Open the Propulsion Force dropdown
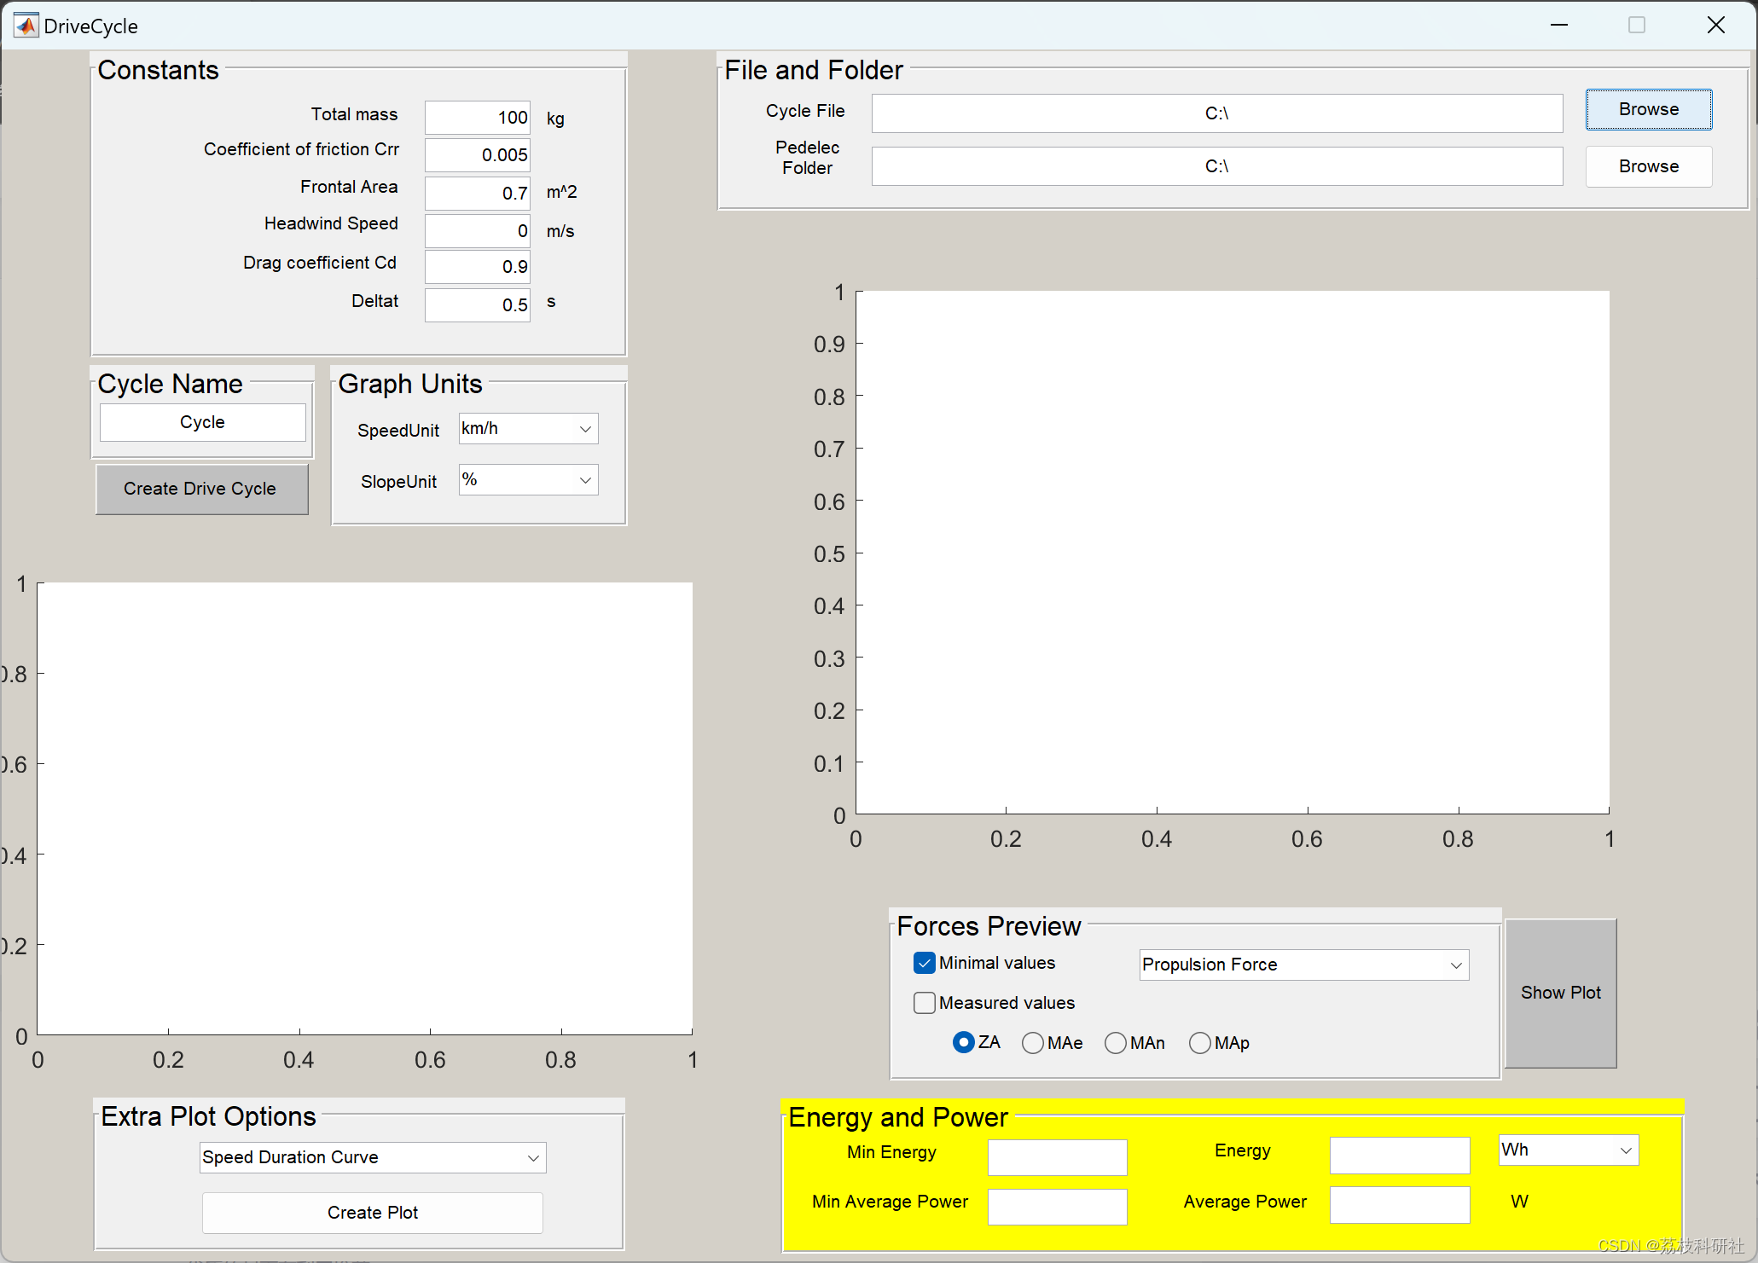 (x=1303, y=965)
